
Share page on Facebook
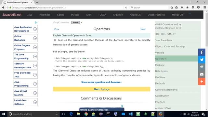tap(201, 52)
